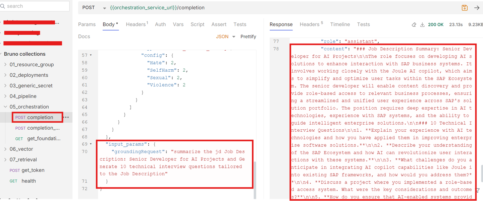Click the 200 OK status text

[436, 24]
